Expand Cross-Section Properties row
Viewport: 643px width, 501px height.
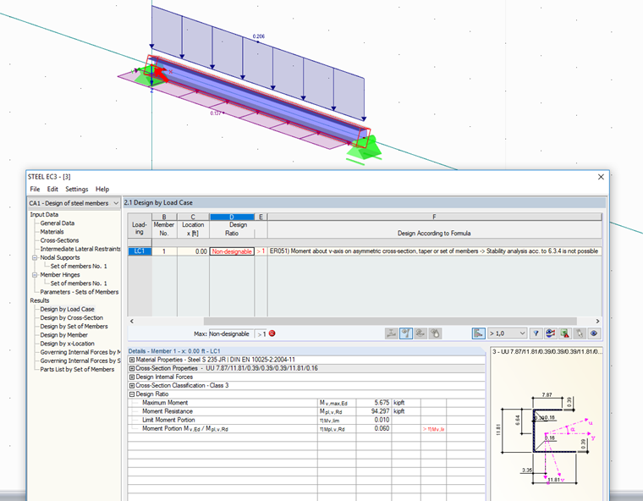click(132, 368)
